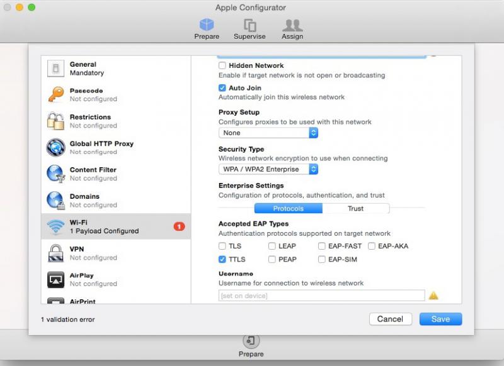This screenshot has height=366, width=504.
Task: Select the Global HTTP Proxy globe icon
Action: point(55,148)
